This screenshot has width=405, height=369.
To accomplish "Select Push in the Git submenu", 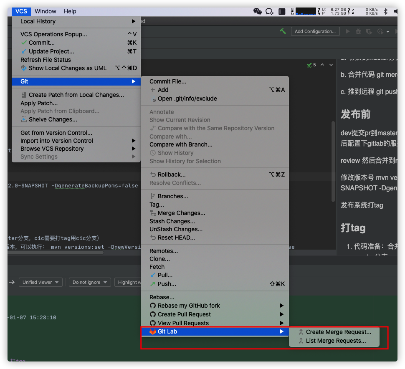I will click(167, 284).
